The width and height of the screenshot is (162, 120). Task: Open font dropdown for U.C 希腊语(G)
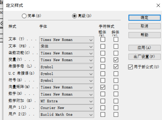(67, 74)
